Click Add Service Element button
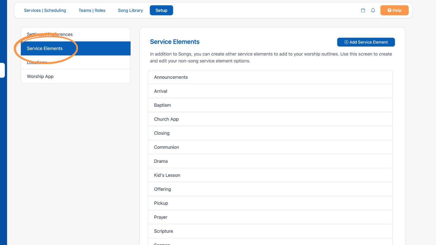Image resolution: width=436 pixels, height=245 pixels. pos(366,42)
